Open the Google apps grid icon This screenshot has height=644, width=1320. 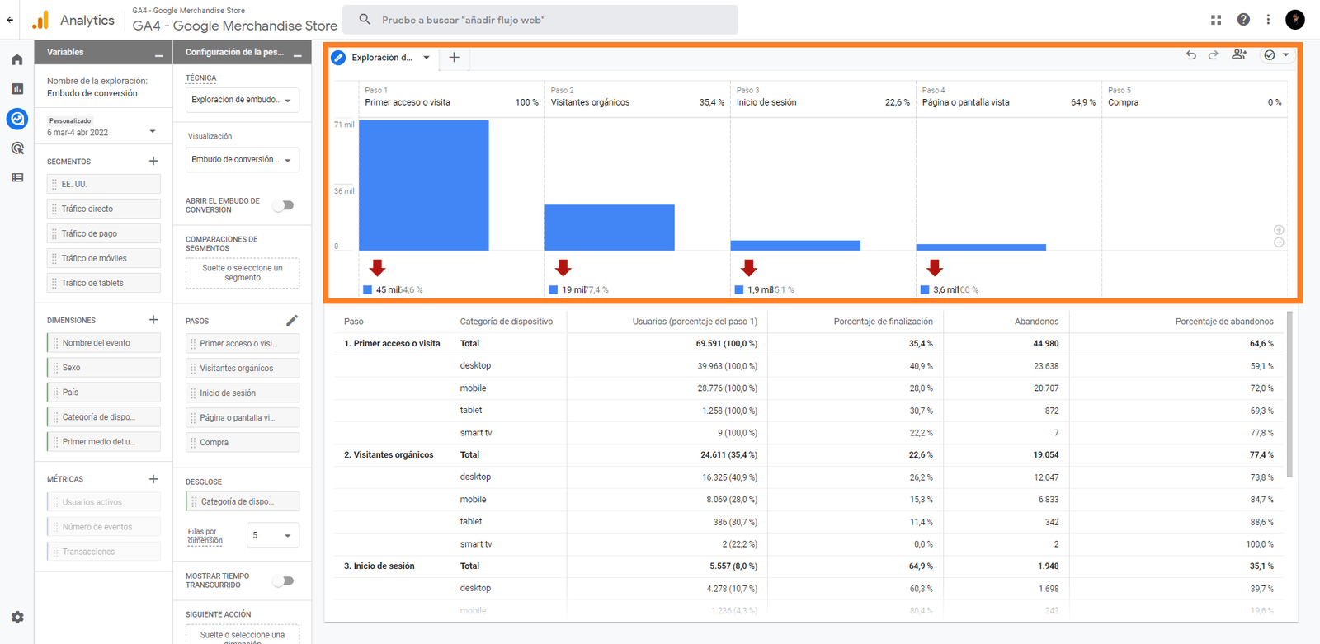point(1216,20)
